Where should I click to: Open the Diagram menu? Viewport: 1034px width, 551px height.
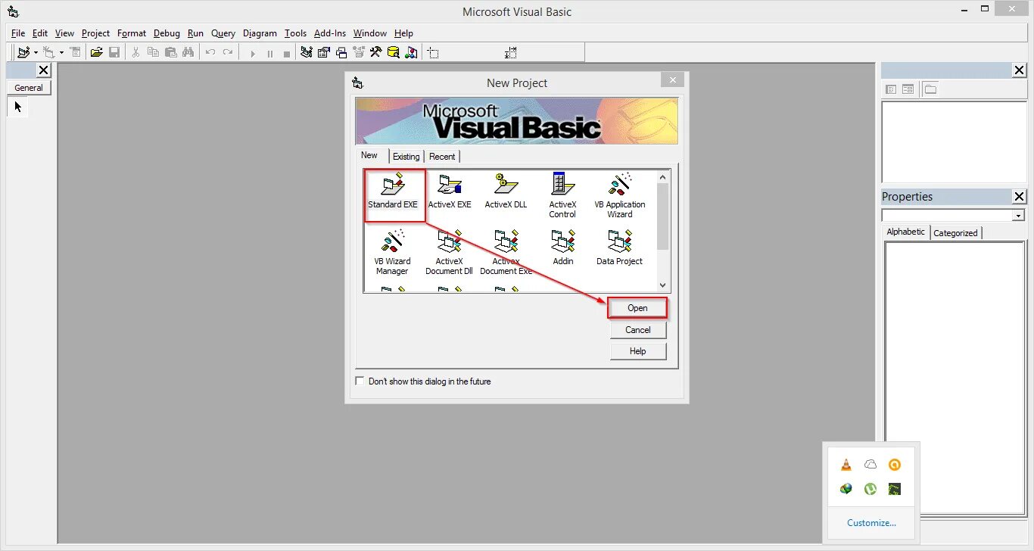(x=260, y=33)
